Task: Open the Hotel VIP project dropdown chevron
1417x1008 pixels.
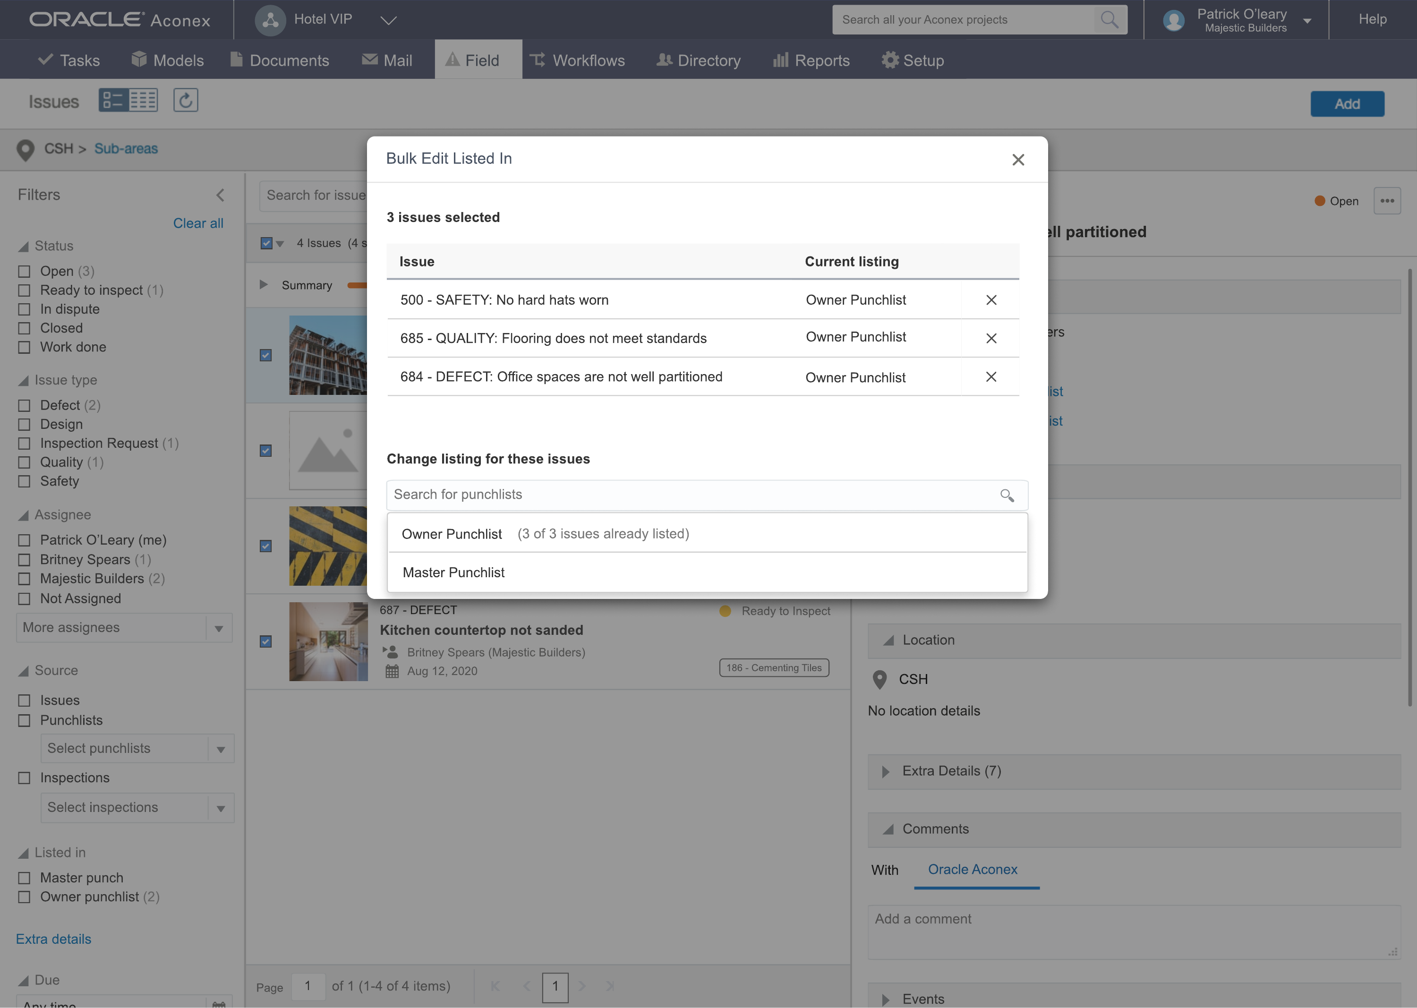Action: (388, 20)
